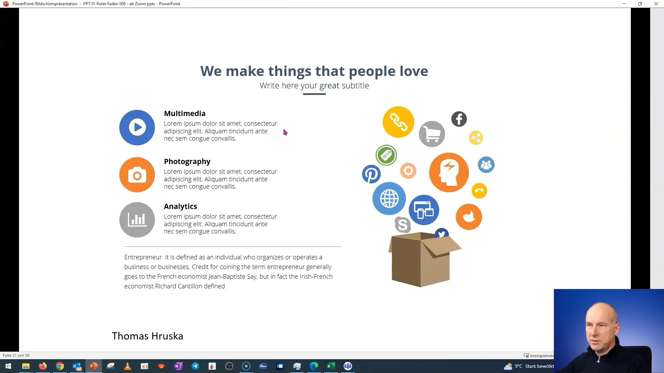The image size is (664, 373).
Task: Click the "Thomas Hruska" name text
Action: 147,336
